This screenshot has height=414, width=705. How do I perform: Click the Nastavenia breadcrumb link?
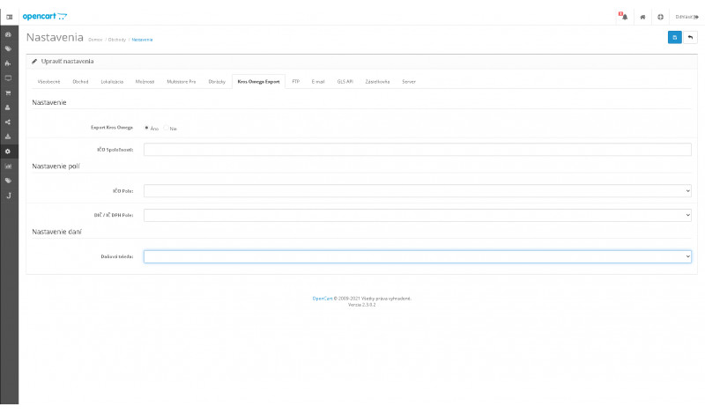142,40
